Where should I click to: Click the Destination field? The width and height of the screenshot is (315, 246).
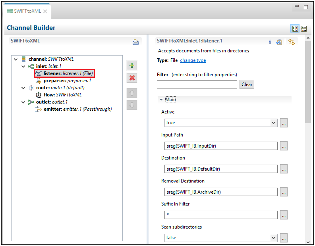pos(221,169)
